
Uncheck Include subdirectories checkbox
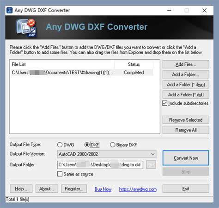pos(164,103)
